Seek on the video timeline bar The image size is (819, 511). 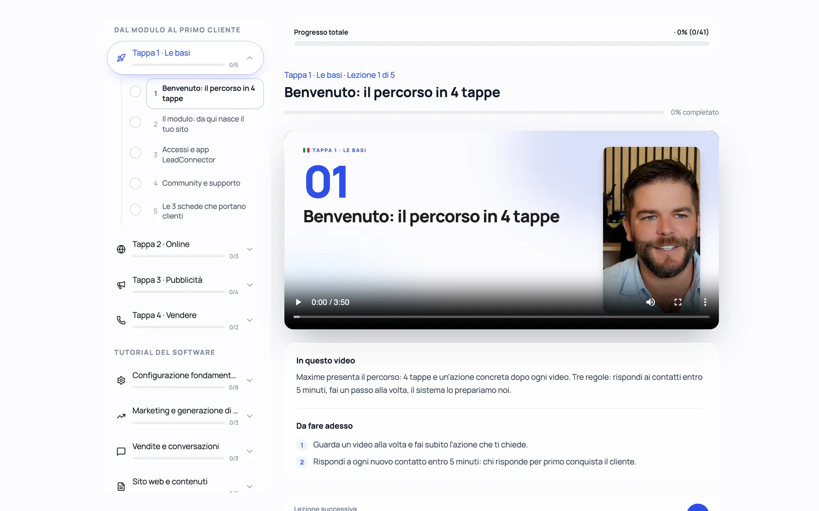point(501,317)
